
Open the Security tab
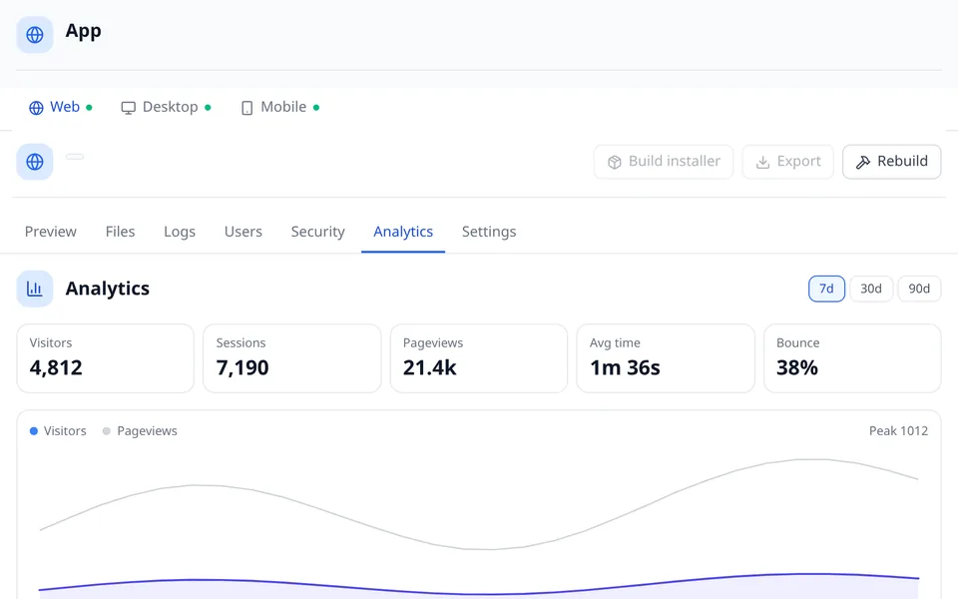pyautogui.click(x=317, y=232)
